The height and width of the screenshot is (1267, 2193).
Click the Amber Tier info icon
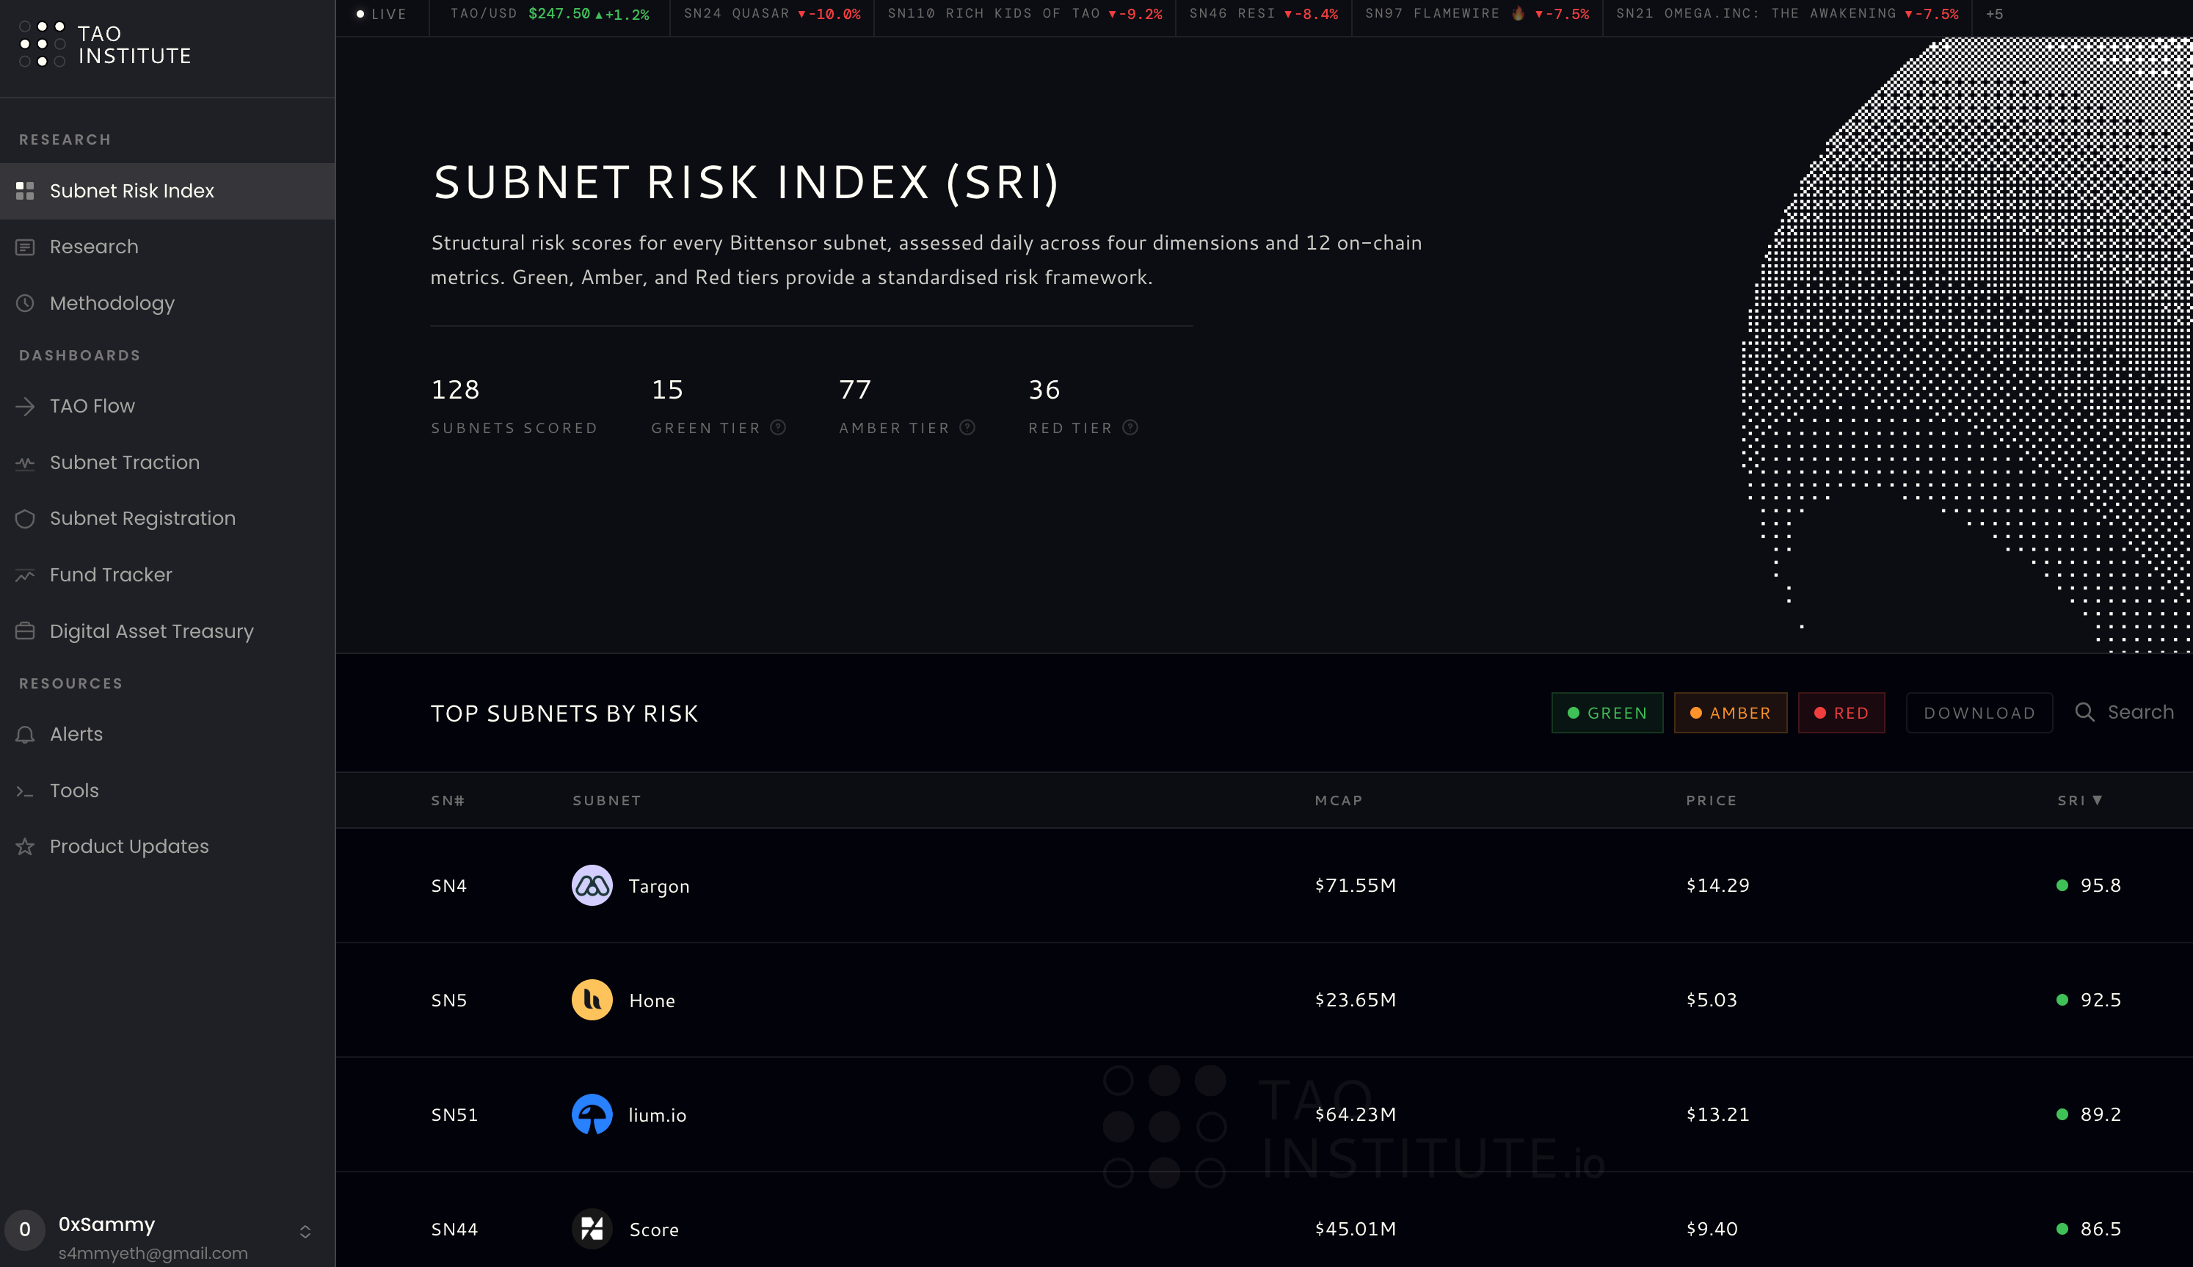pos(967,427)
